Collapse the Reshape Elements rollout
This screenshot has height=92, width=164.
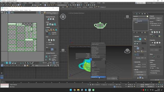click(x=50, y=17)
